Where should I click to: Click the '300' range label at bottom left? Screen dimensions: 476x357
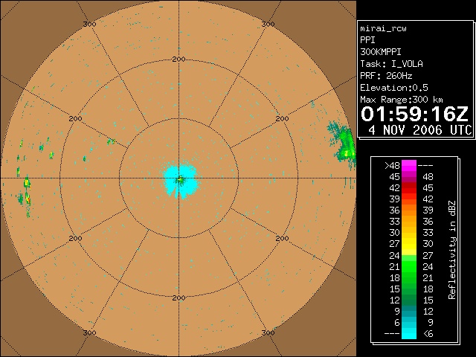(89, 332)
